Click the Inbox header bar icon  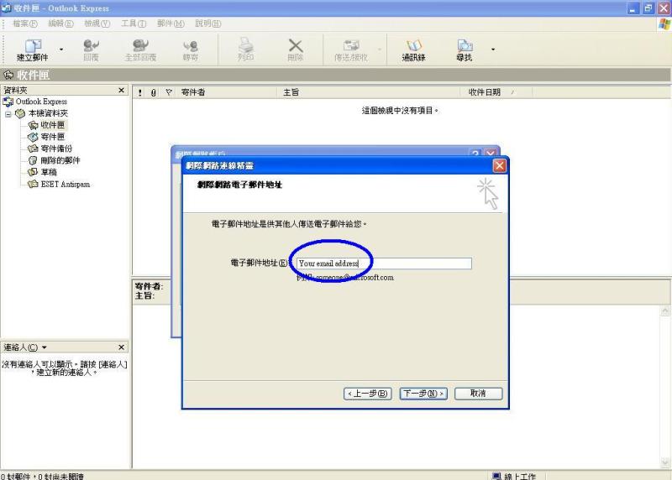click(x=8, y=76)
